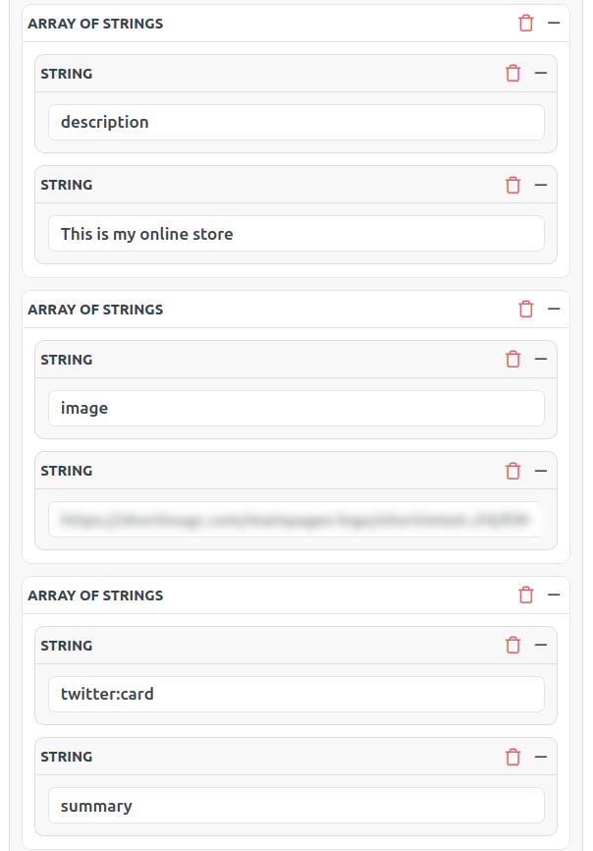Delete the 'image' string entry
The image size is (593, 851).
[512, 360]
